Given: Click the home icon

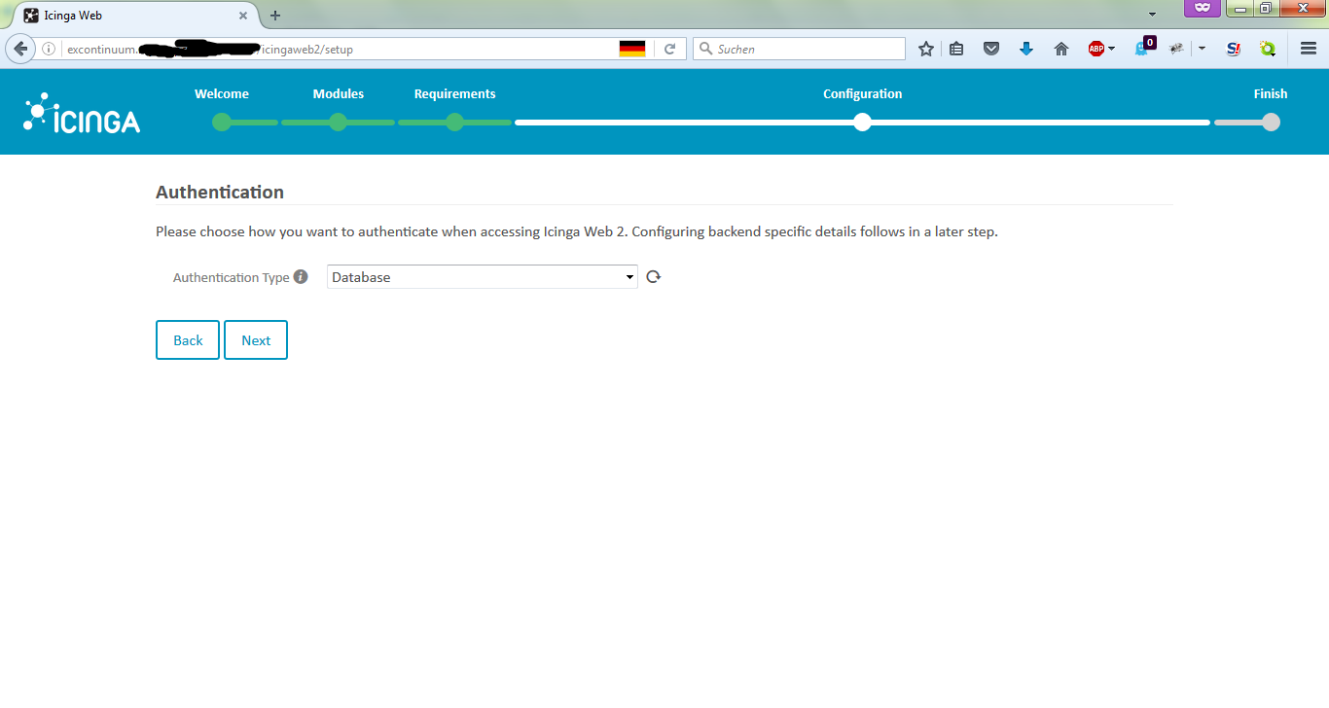Looking at the screenshot, I should click(1061, 49).
